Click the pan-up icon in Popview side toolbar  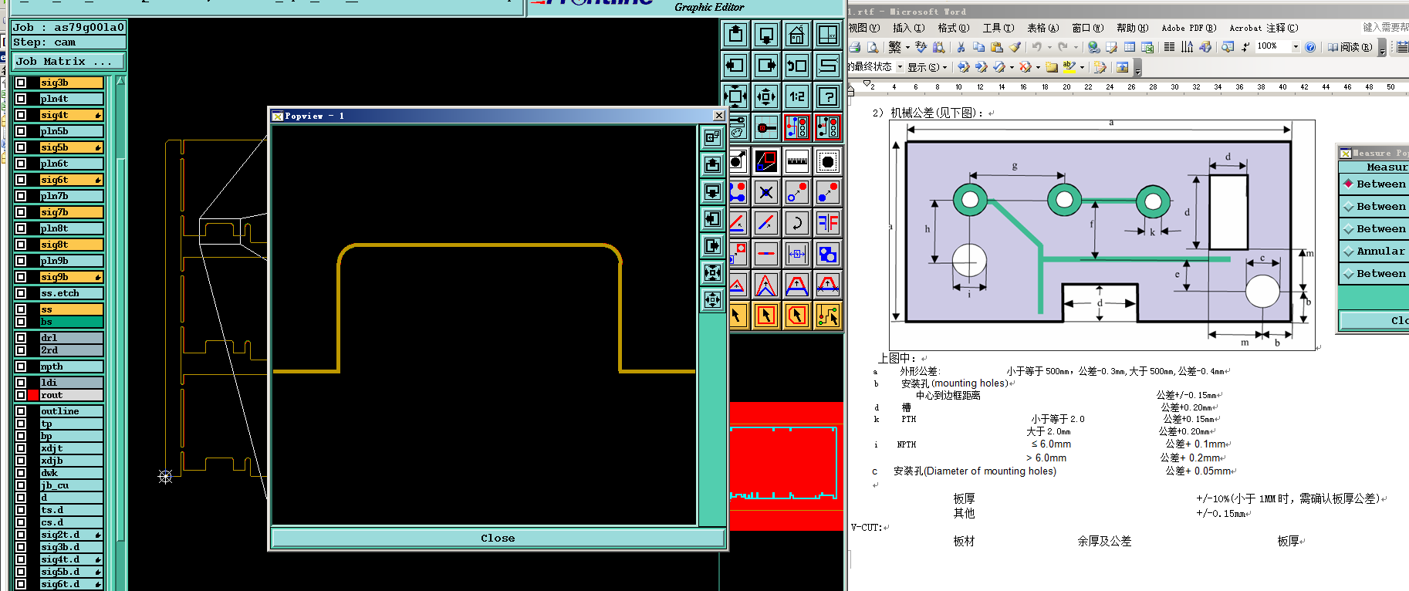pyautogui.click(x=712, y=164)
